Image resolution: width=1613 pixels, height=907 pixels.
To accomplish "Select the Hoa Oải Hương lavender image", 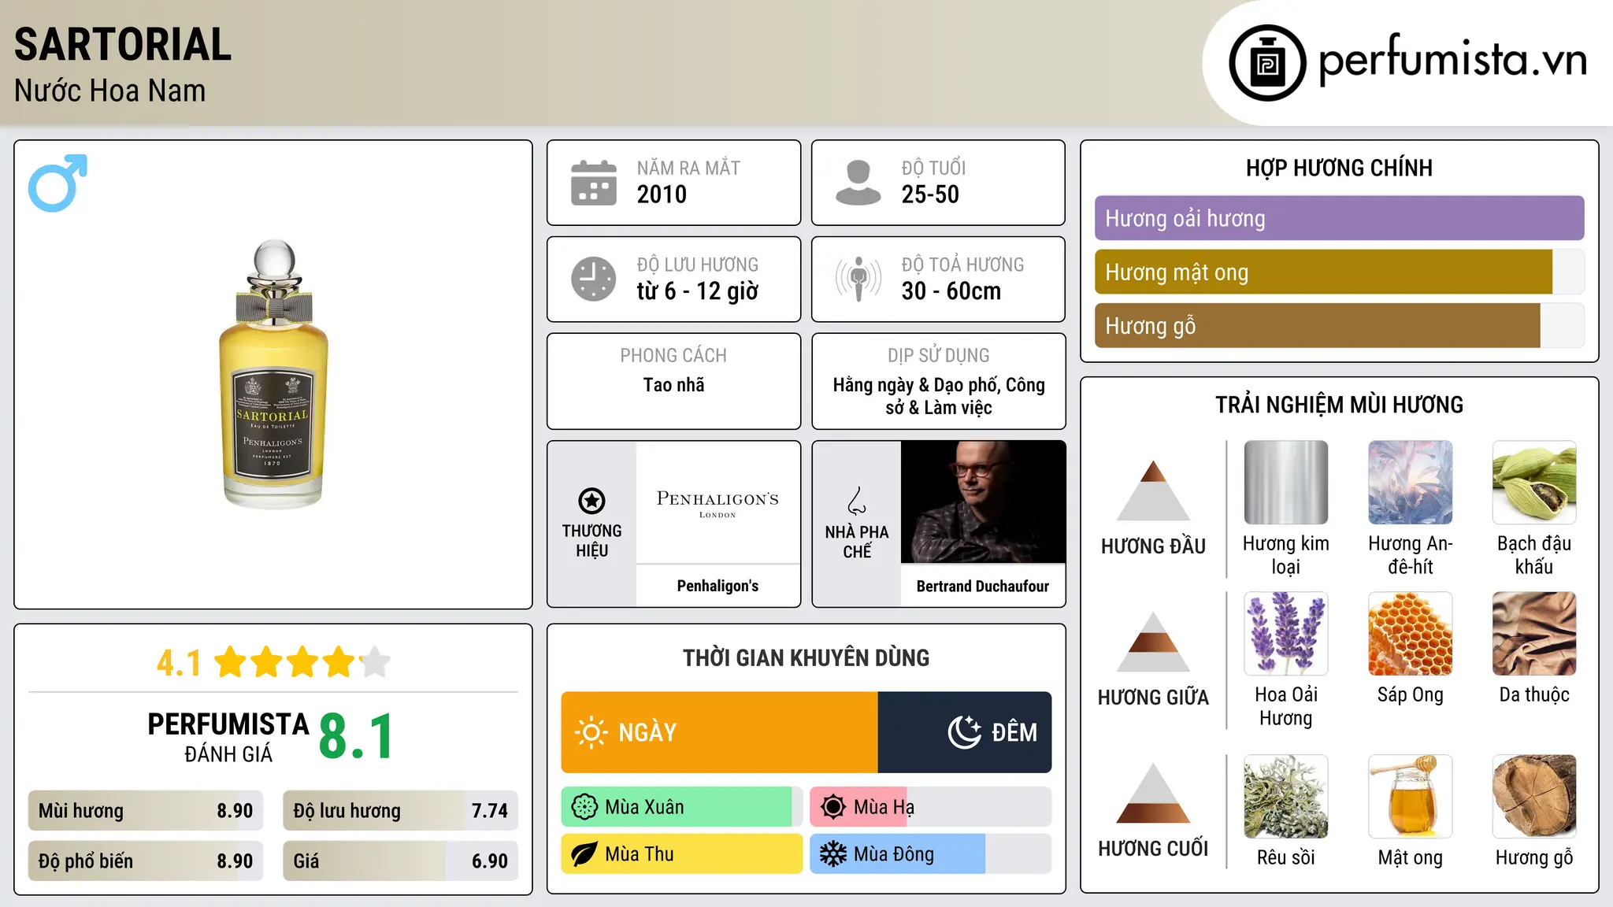I will point(1285,633).
